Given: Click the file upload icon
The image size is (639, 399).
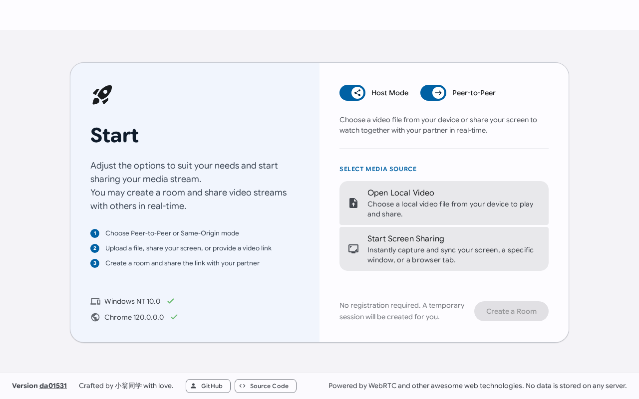Looking at the screenshot, I should 353,203.
